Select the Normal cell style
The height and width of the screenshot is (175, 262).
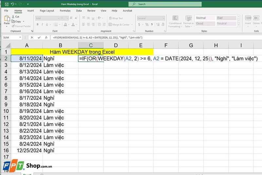(205, 18)
